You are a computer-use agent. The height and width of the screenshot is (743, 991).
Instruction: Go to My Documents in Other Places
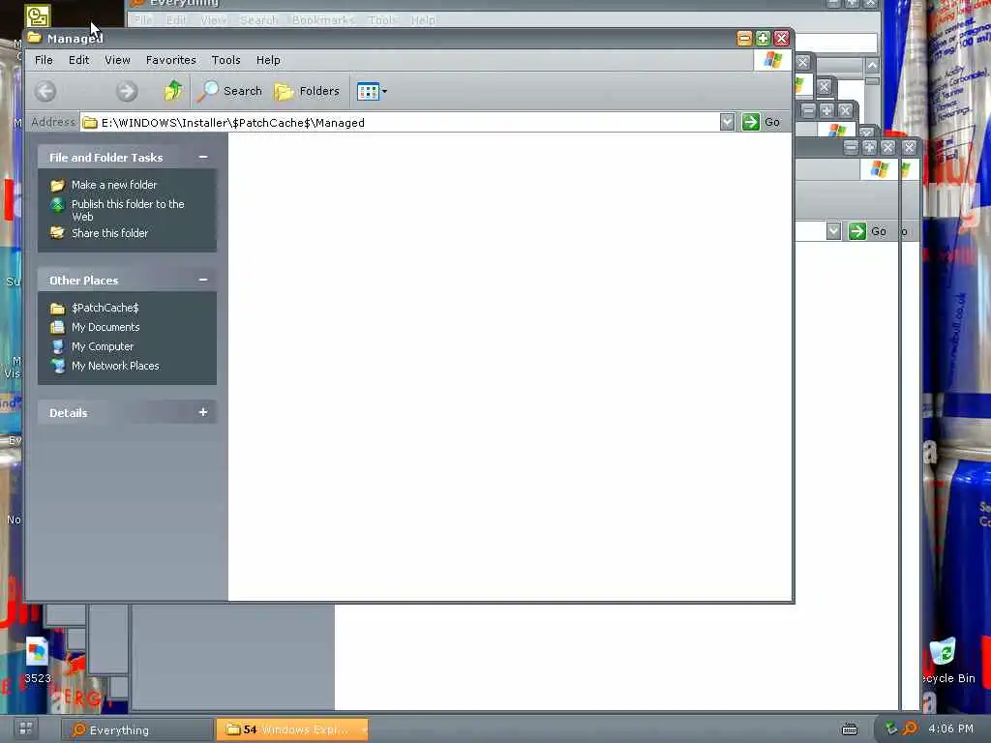click(x=105, y=327)
